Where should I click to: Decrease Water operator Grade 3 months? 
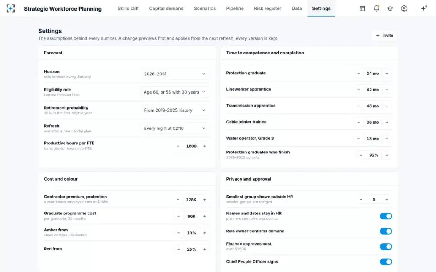tap(358, 139)
